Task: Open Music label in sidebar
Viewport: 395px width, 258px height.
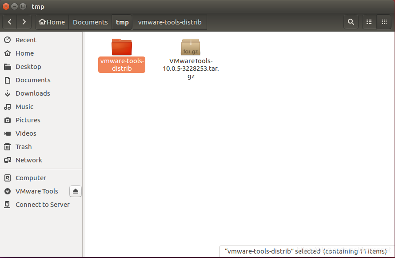Action: point(24,107)
